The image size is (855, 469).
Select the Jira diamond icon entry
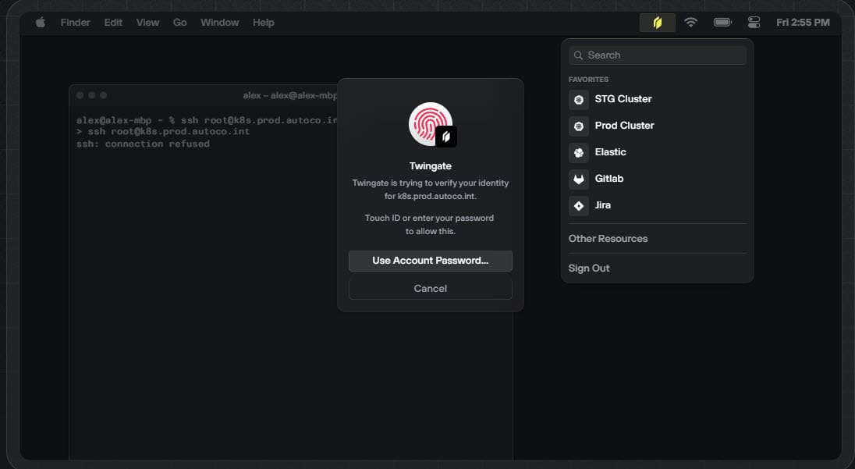[x=579, y=205]
